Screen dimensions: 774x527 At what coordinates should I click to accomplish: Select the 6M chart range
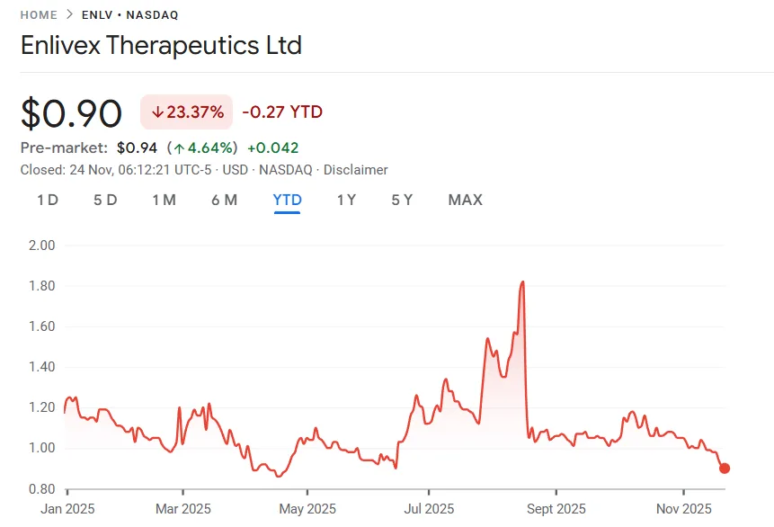225,200
